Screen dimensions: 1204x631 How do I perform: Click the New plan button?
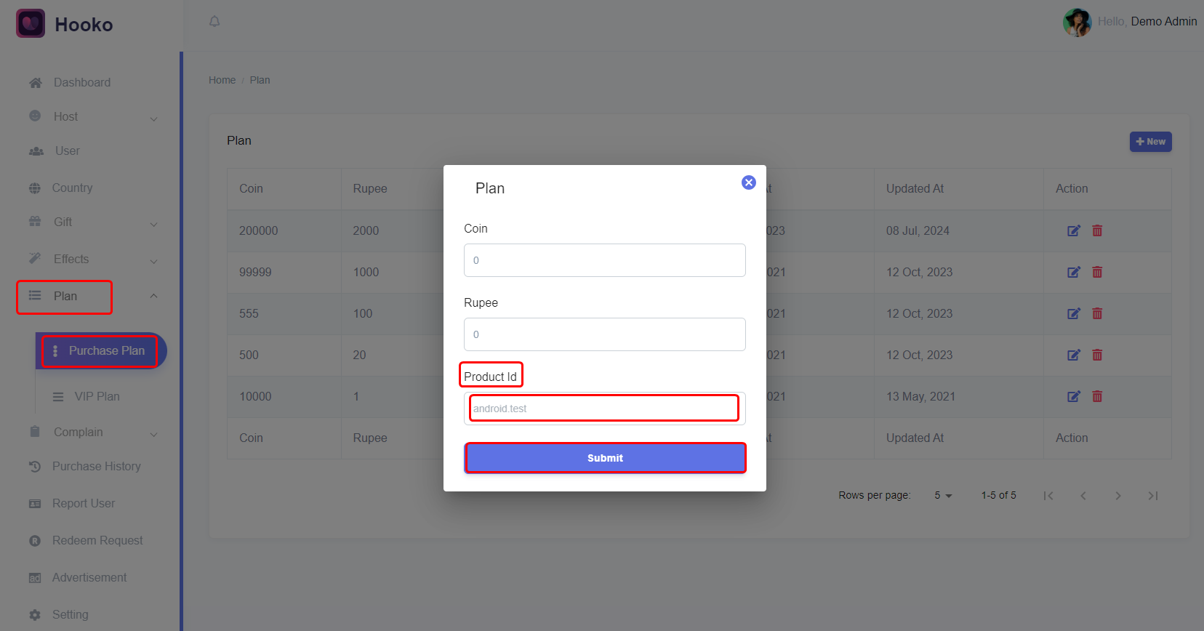tap(1150, 142)
